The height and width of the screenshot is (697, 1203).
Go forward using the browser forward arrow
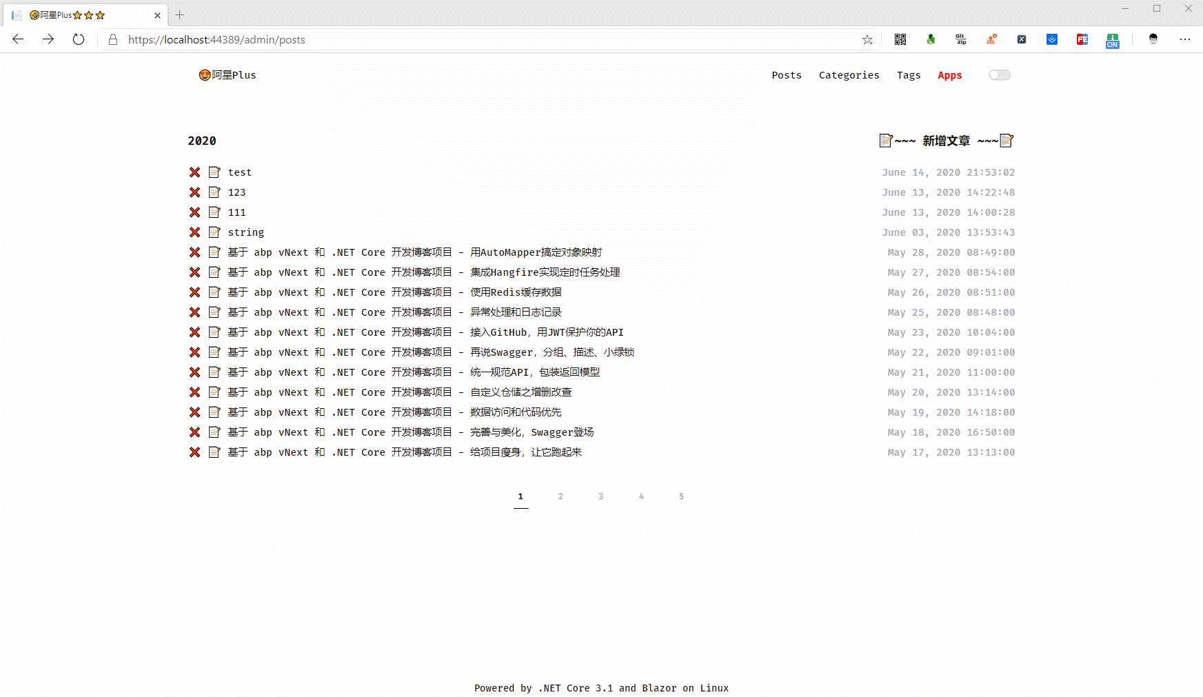coord(48,39)
